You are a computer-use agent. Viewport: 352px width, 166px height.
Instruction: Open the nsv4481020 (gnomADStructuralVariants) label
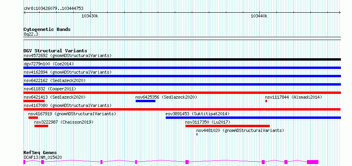click(x=240, y=130)
